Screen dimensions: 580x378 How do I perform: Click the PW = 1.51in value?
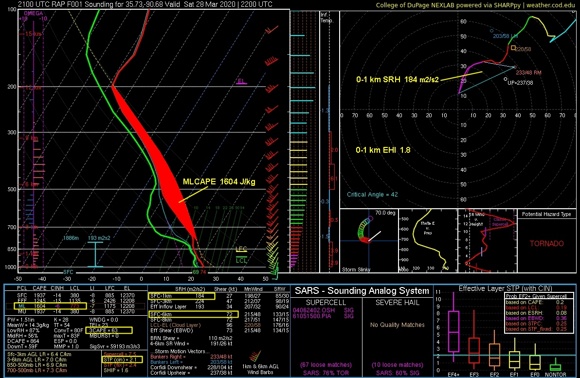(21, 320)
